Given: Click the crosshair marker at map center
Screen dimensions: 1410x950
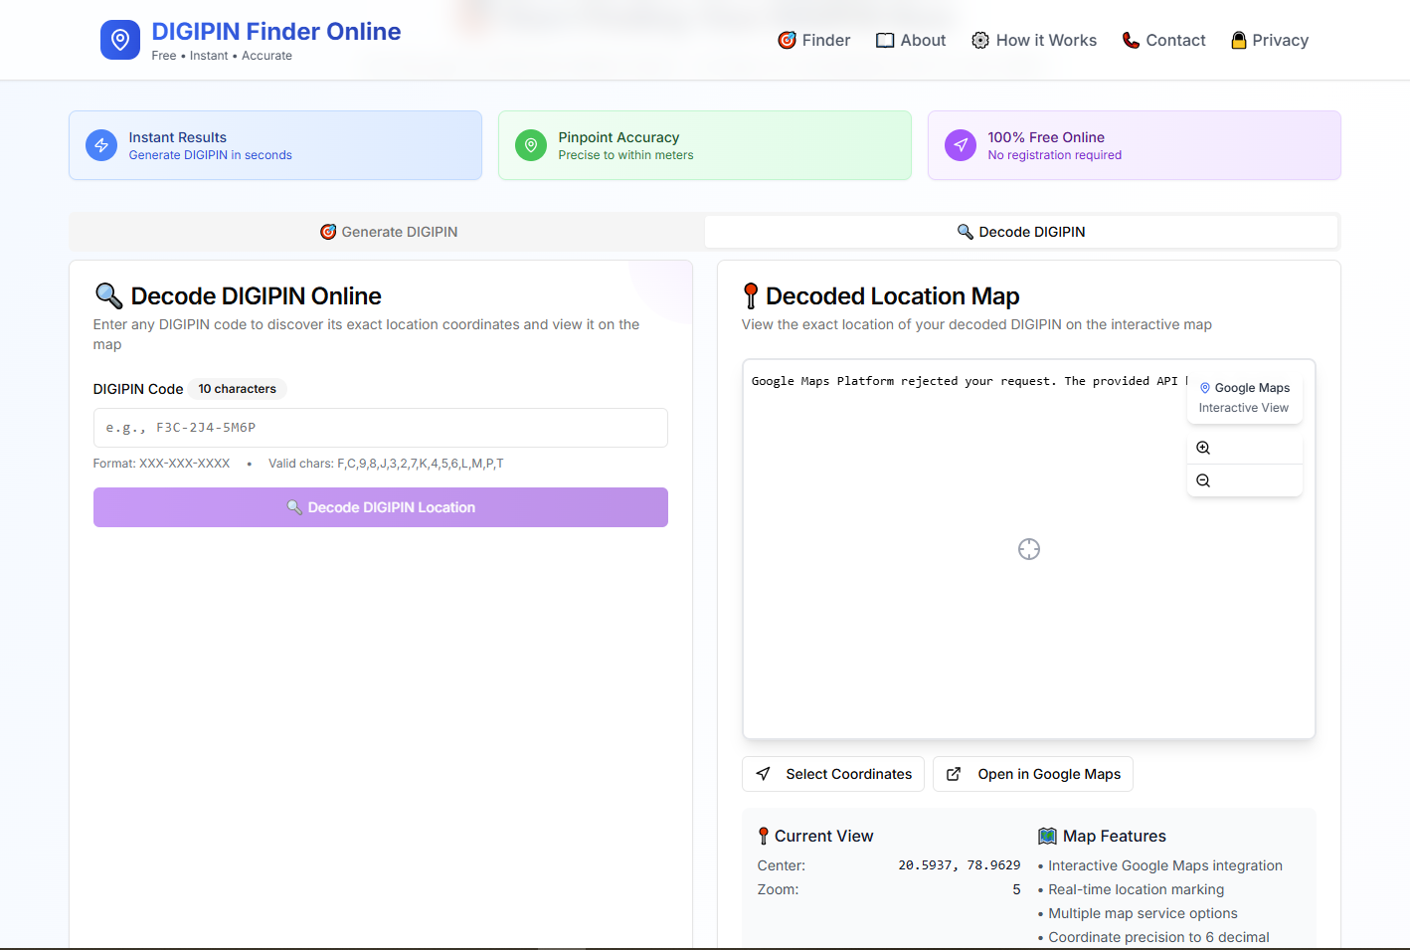Looking at the screenshot, I should [1029, 549].
